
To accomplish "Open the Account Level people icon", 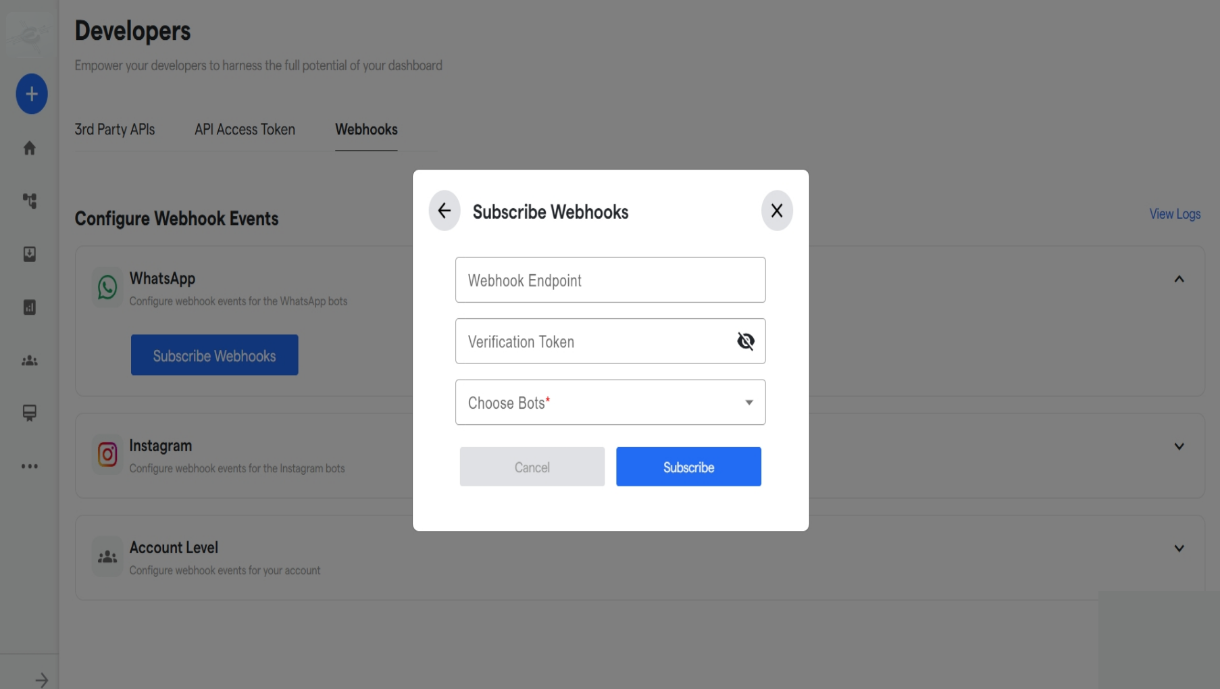I will 107,556.
